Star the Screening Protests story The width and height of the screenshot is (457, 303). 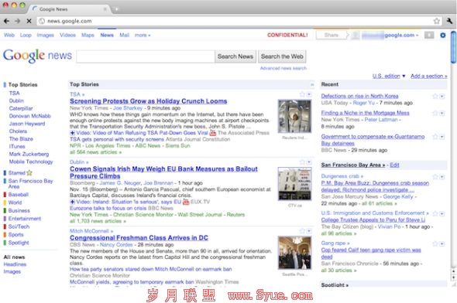click(302, 94)
